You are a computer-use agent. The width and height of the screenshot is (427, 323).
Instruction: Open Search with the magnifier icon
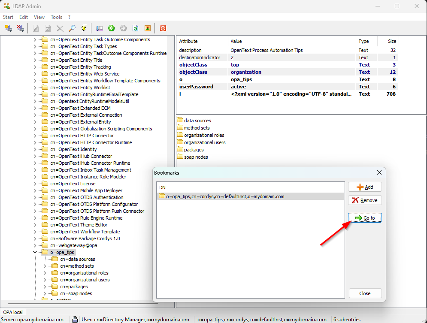coord(72,28)
